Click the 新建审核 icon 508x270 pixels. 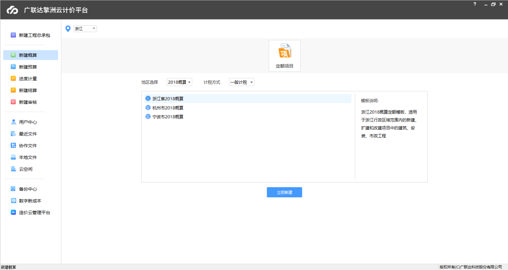(14, 102)
